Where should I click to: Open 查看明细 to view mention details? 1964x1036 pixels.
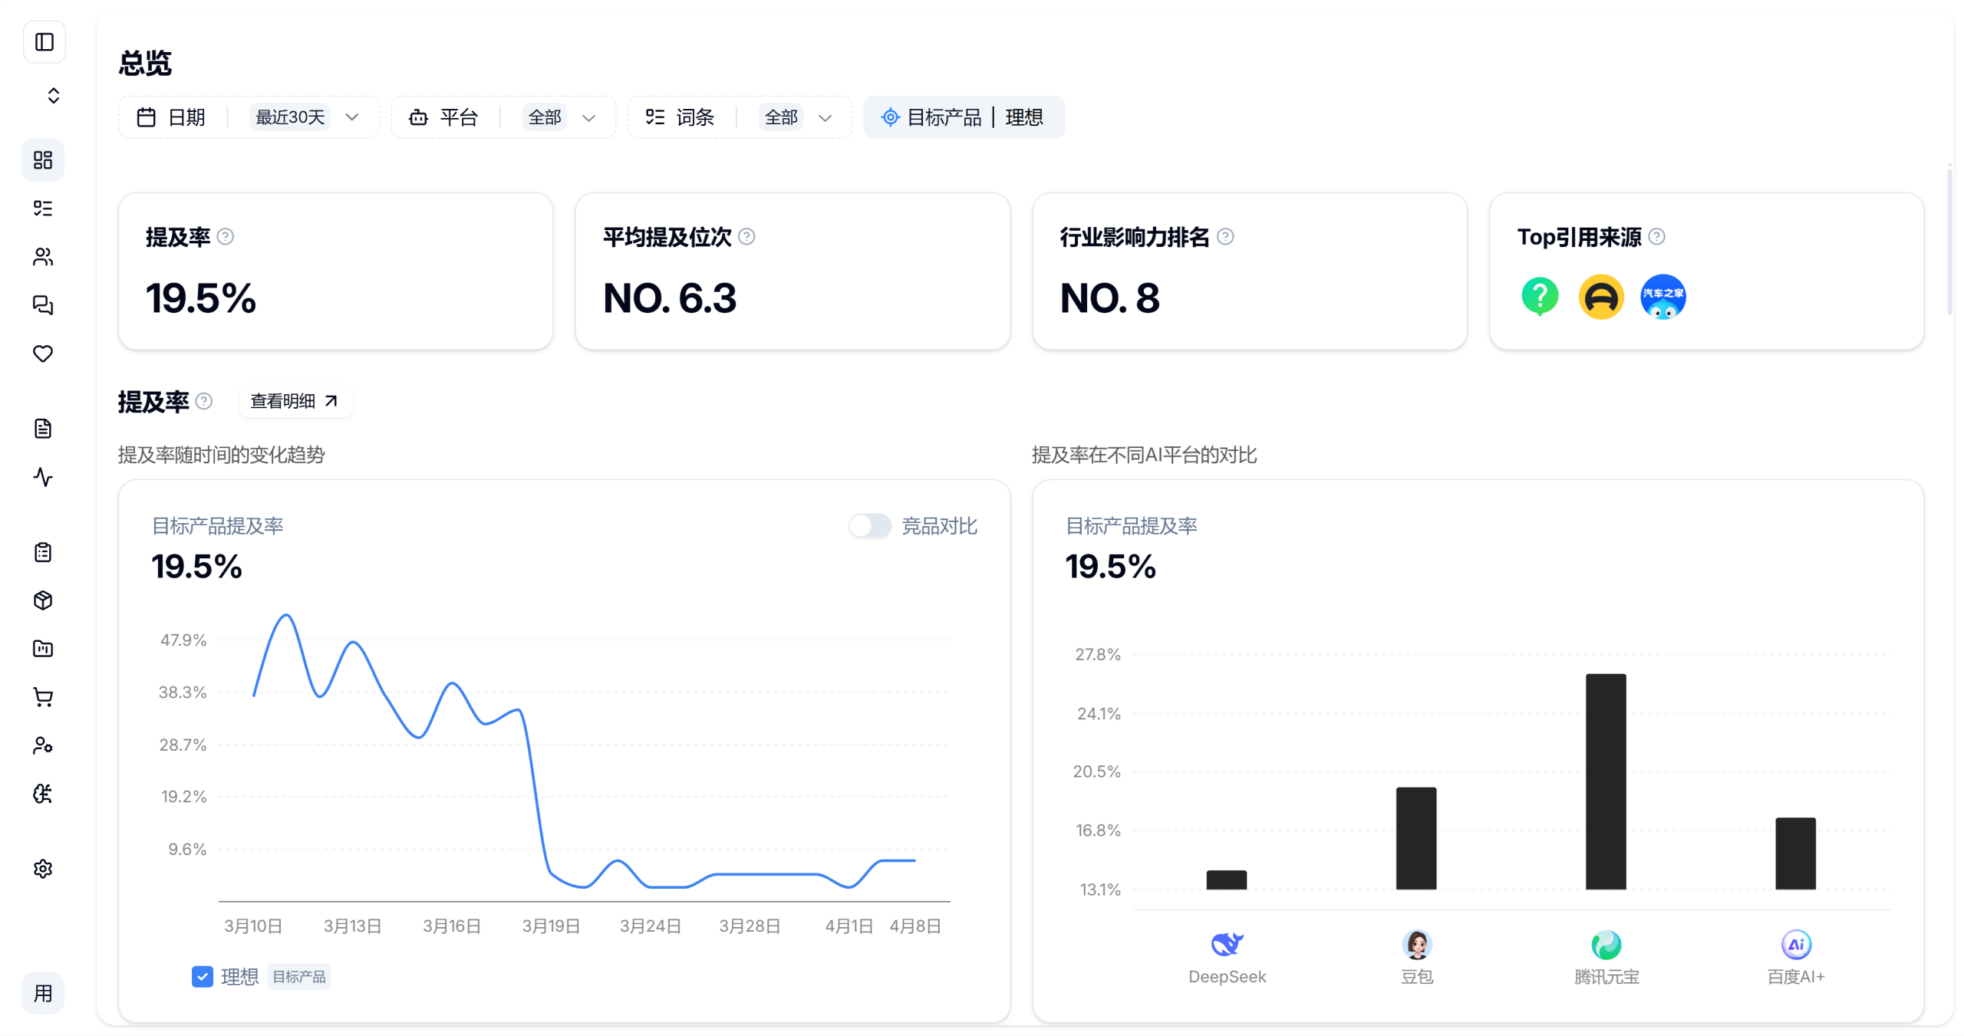pyautogui.click(x=295, y=400)
